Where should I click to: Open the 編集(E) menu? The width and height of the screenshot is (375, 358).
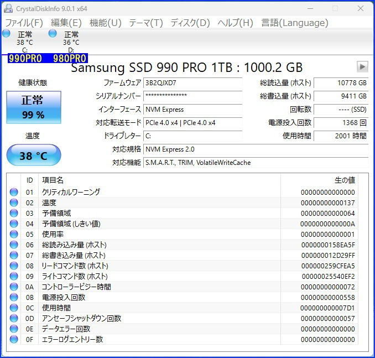(x=66, y=23)
